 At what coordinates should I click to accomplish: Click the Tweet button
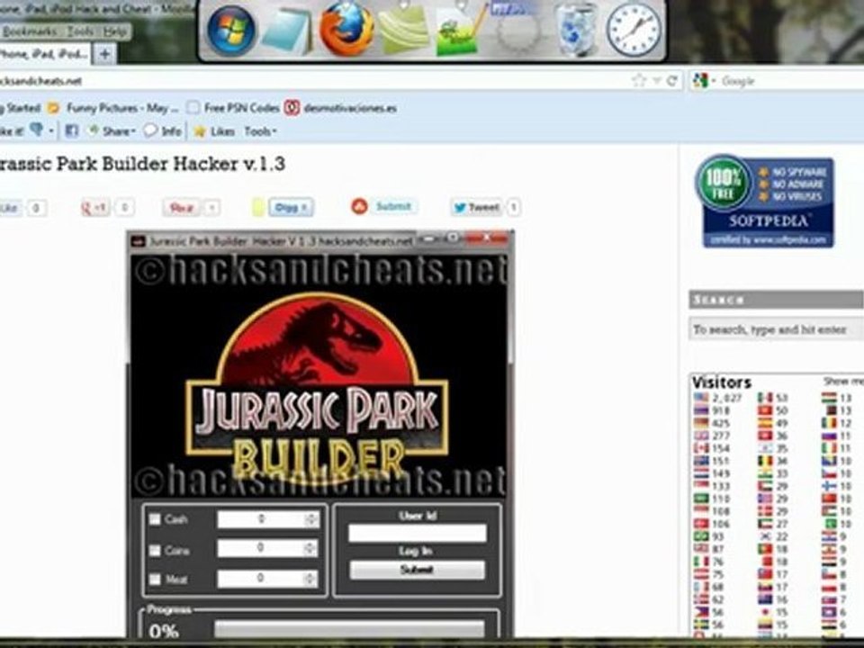tap(476, 207)
